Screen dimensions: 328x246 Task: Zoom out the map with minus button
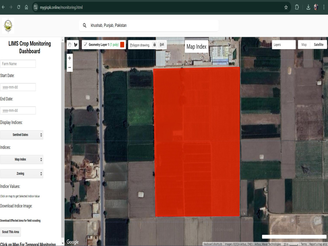[70, 67]
